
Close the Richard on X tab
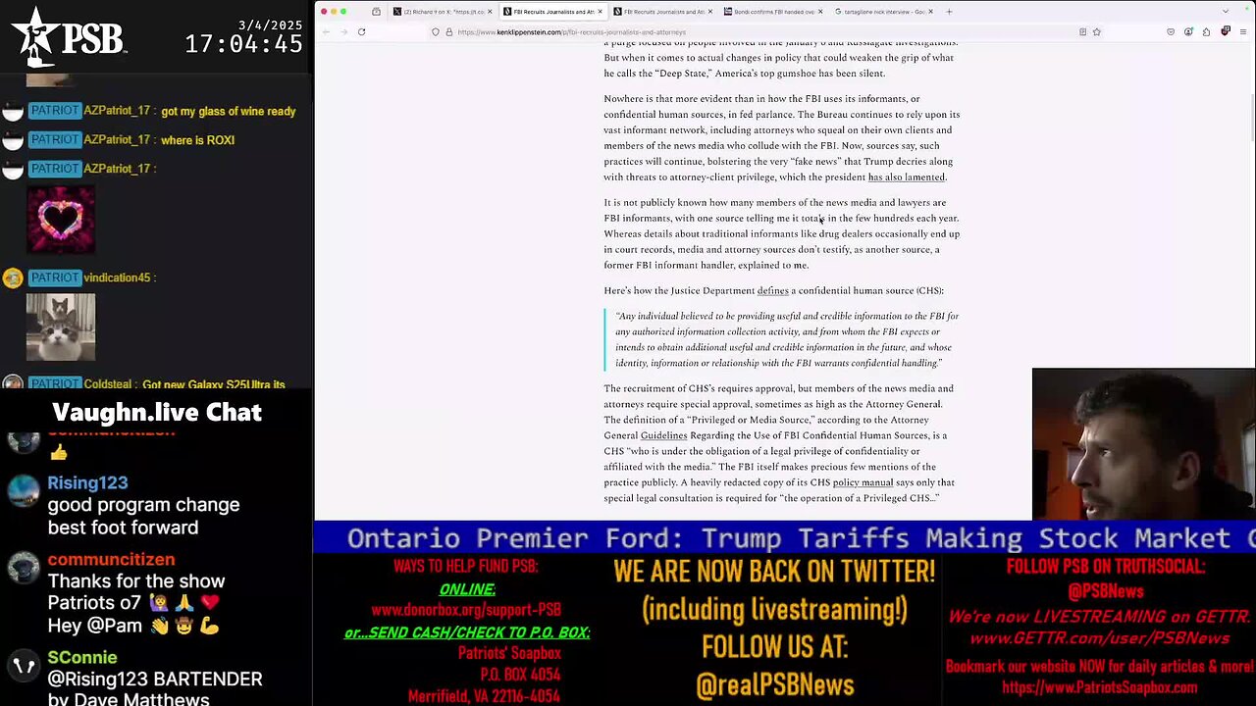pyautogui.click(x=490, y=12)
